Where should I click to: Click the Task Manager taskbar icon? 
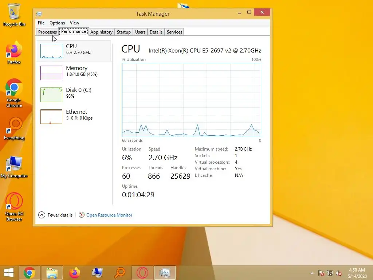(x=165, y=273)
